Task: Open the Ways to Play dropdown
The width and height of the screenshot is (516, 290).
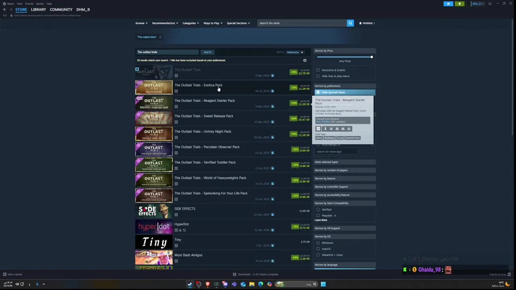Action: 213,23
